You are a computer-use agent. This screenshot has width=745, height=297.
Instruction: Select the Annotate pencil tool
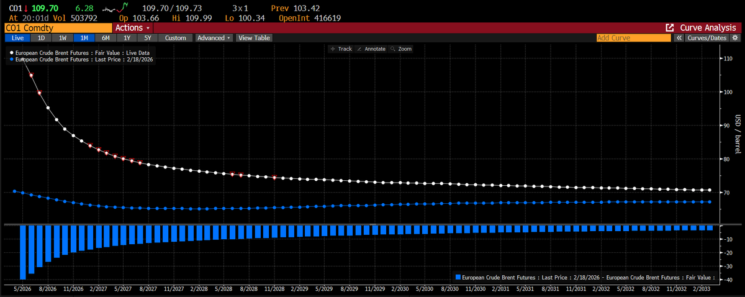point(371,48)
